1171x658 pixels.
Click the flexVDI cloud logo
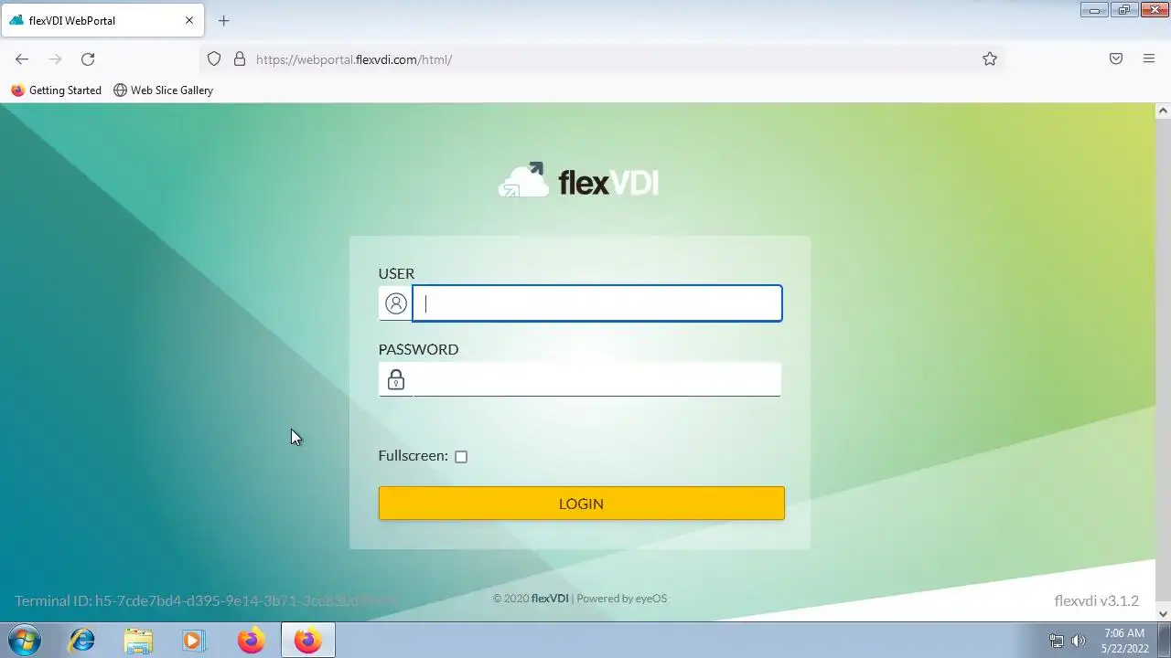578,180
